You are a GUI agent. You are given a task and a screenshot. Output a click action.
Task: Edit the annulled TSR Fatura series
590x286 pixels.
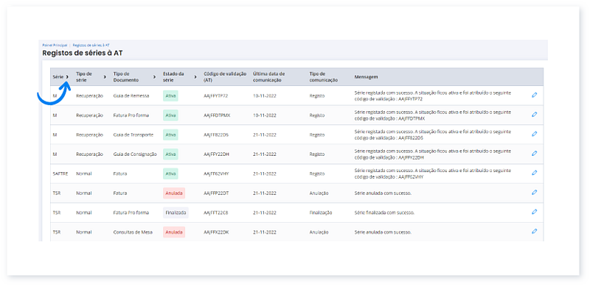(534, 193)
